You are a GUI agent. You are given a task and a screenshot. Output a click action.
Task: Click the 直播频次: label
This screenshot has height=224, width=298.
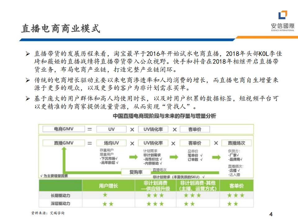pyautogui.click(x=236, y=166)
